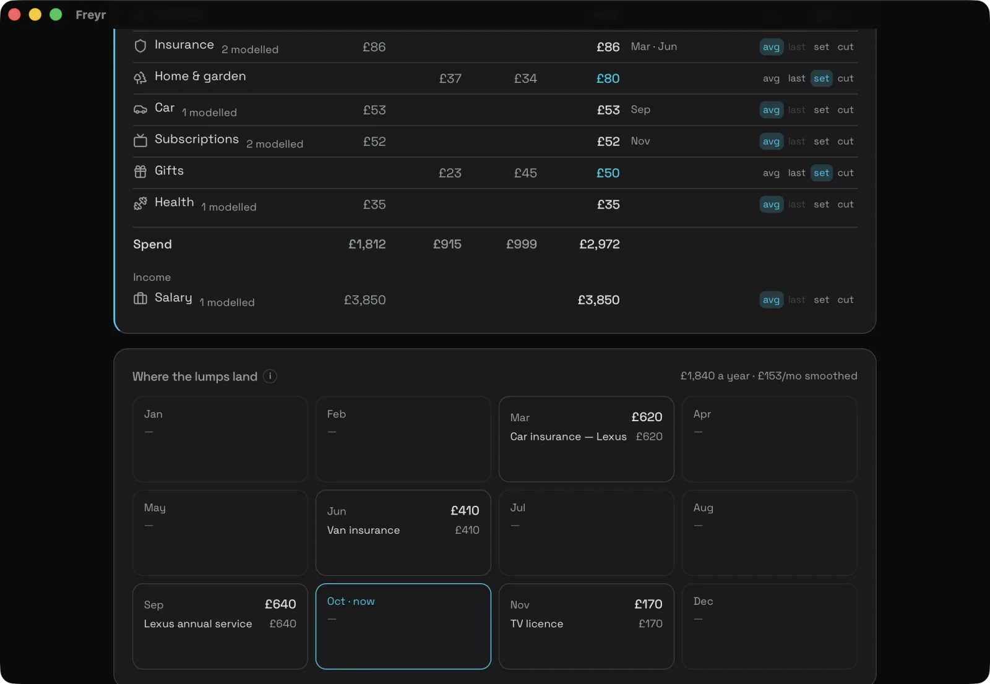Click the Insurance shield icon
990x684 pixels.
[x=140, y=46]
